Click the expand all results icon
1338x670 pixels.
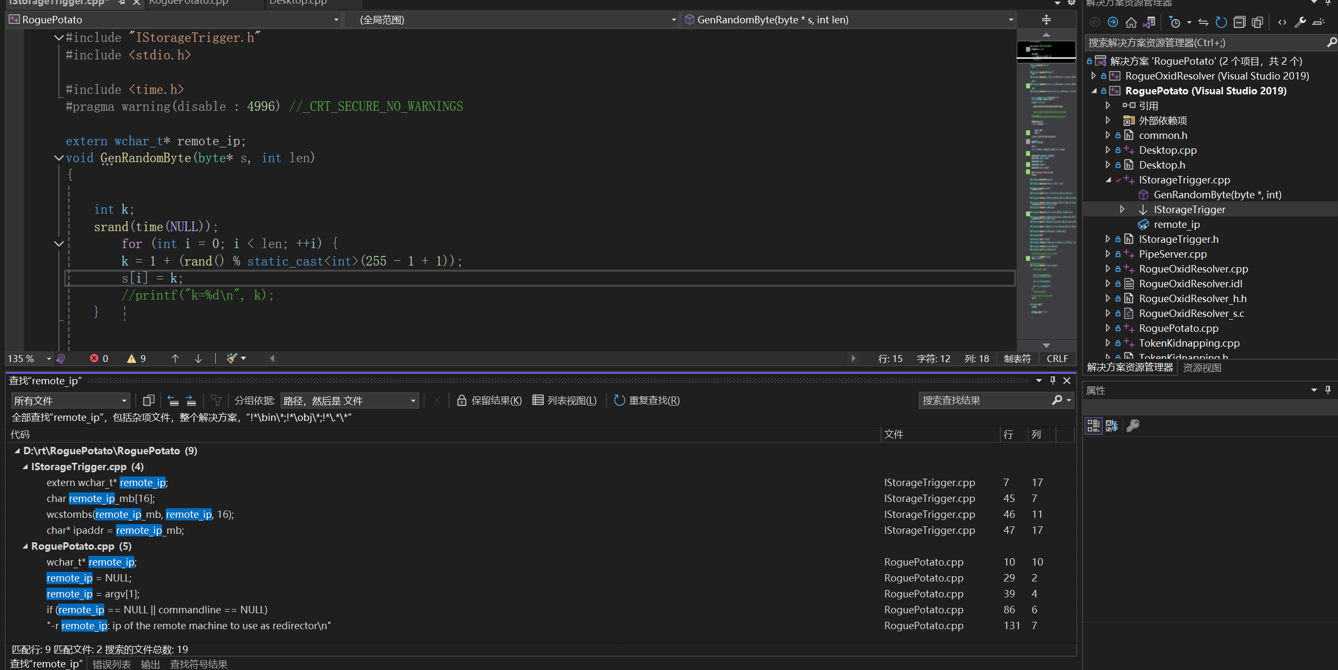click(x=191, y=400)
